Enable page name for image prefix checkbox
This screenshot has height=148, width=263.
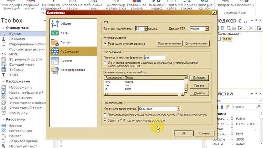[105, 63]
